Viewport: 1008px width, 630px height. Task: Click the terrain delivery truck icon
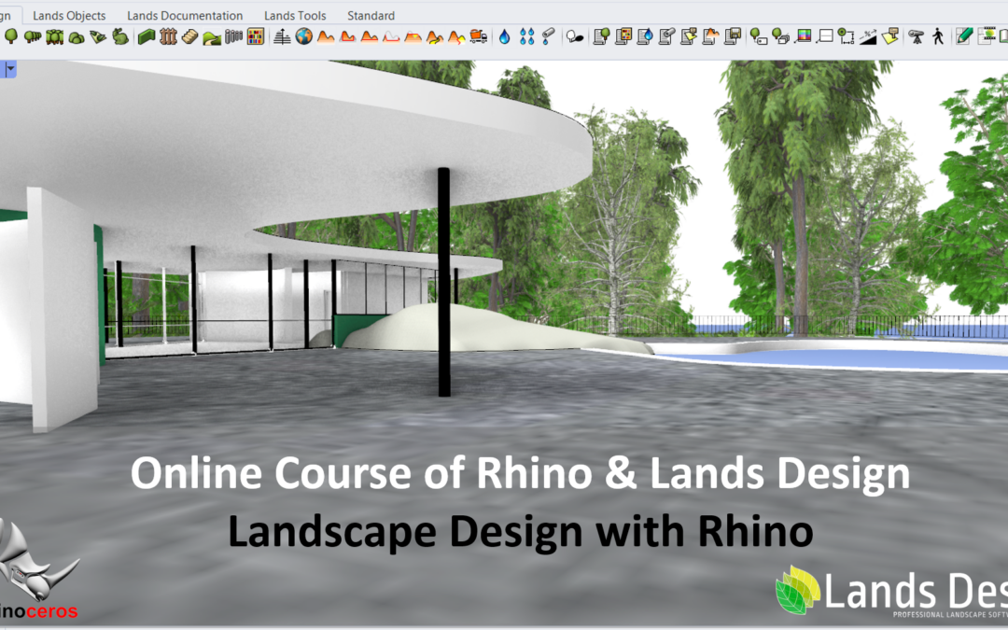(478, 36)
